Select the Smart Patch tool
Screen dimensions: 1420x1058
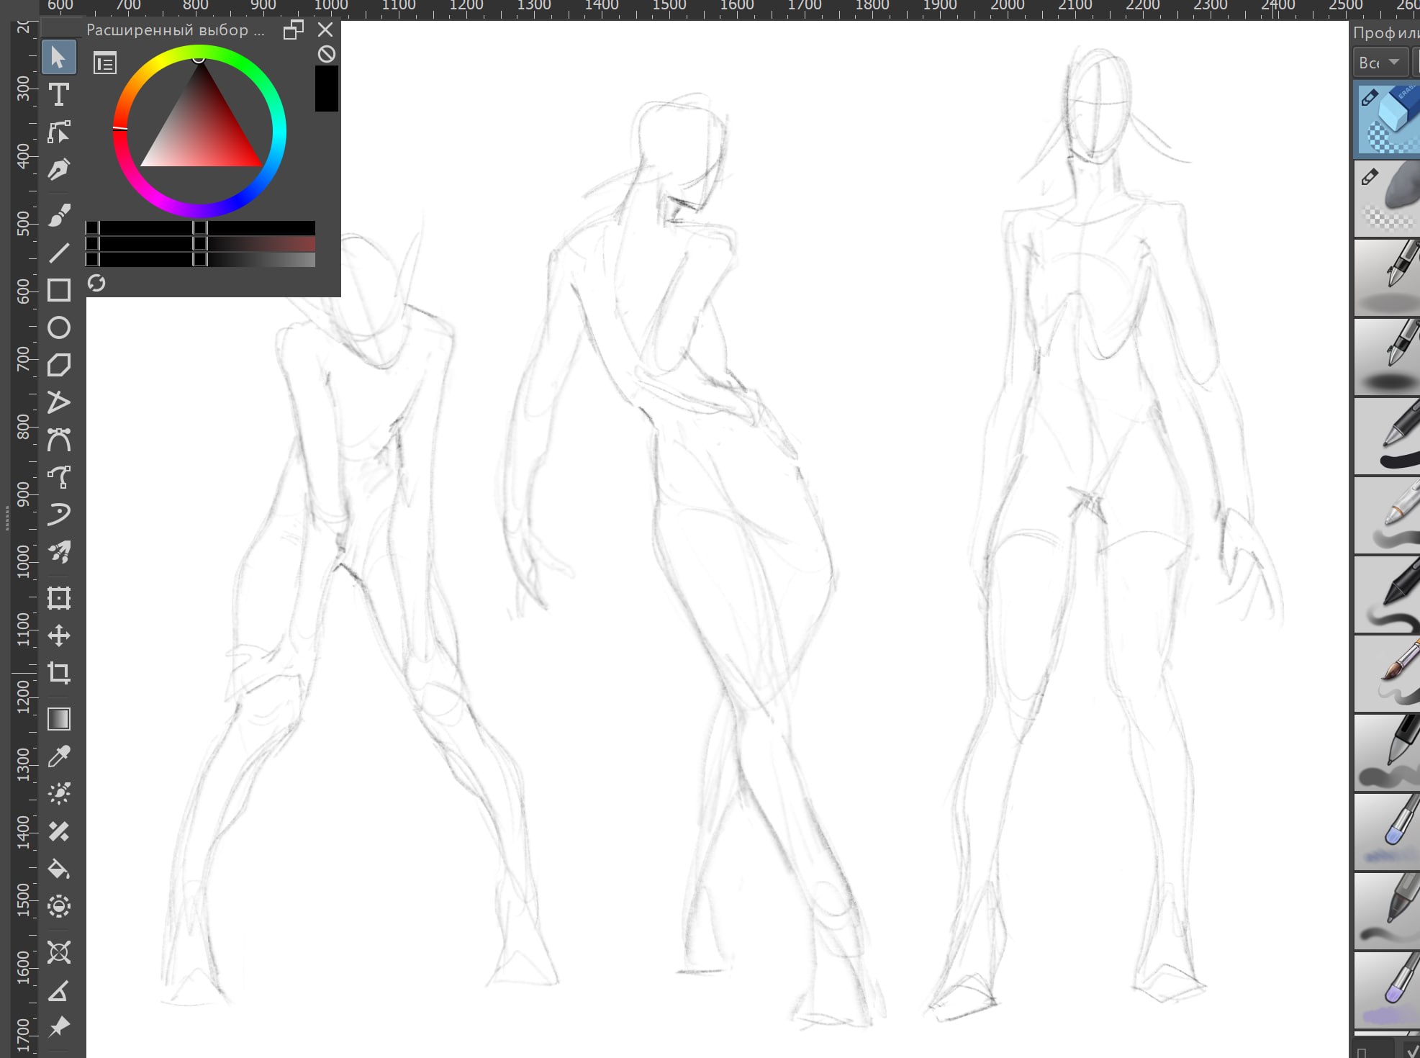click(x=59, y=831)
